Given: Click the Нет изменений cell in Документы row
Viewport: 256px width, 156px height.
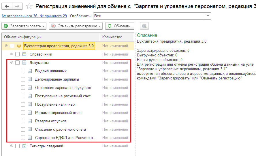Looking at the screenshot, I should (x=115, y=62).
